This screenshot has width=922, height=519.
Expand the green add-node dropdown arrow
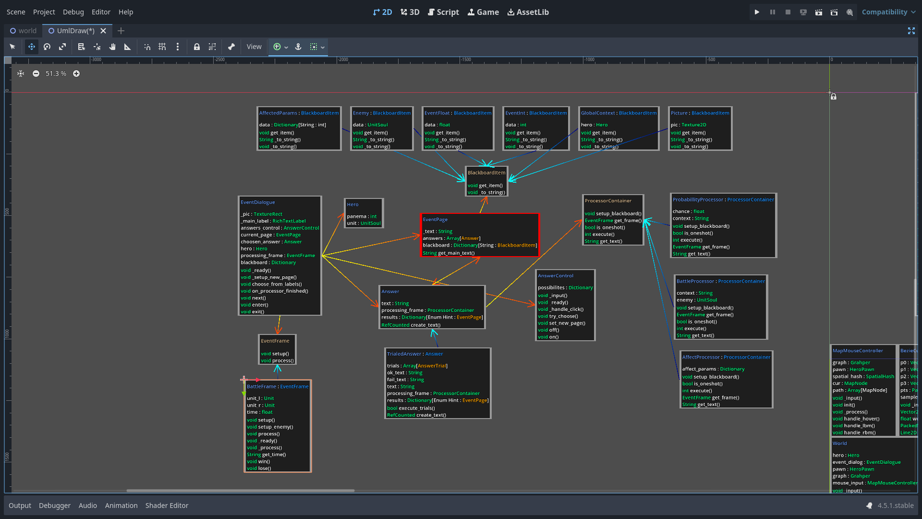(x=286, y=47)
